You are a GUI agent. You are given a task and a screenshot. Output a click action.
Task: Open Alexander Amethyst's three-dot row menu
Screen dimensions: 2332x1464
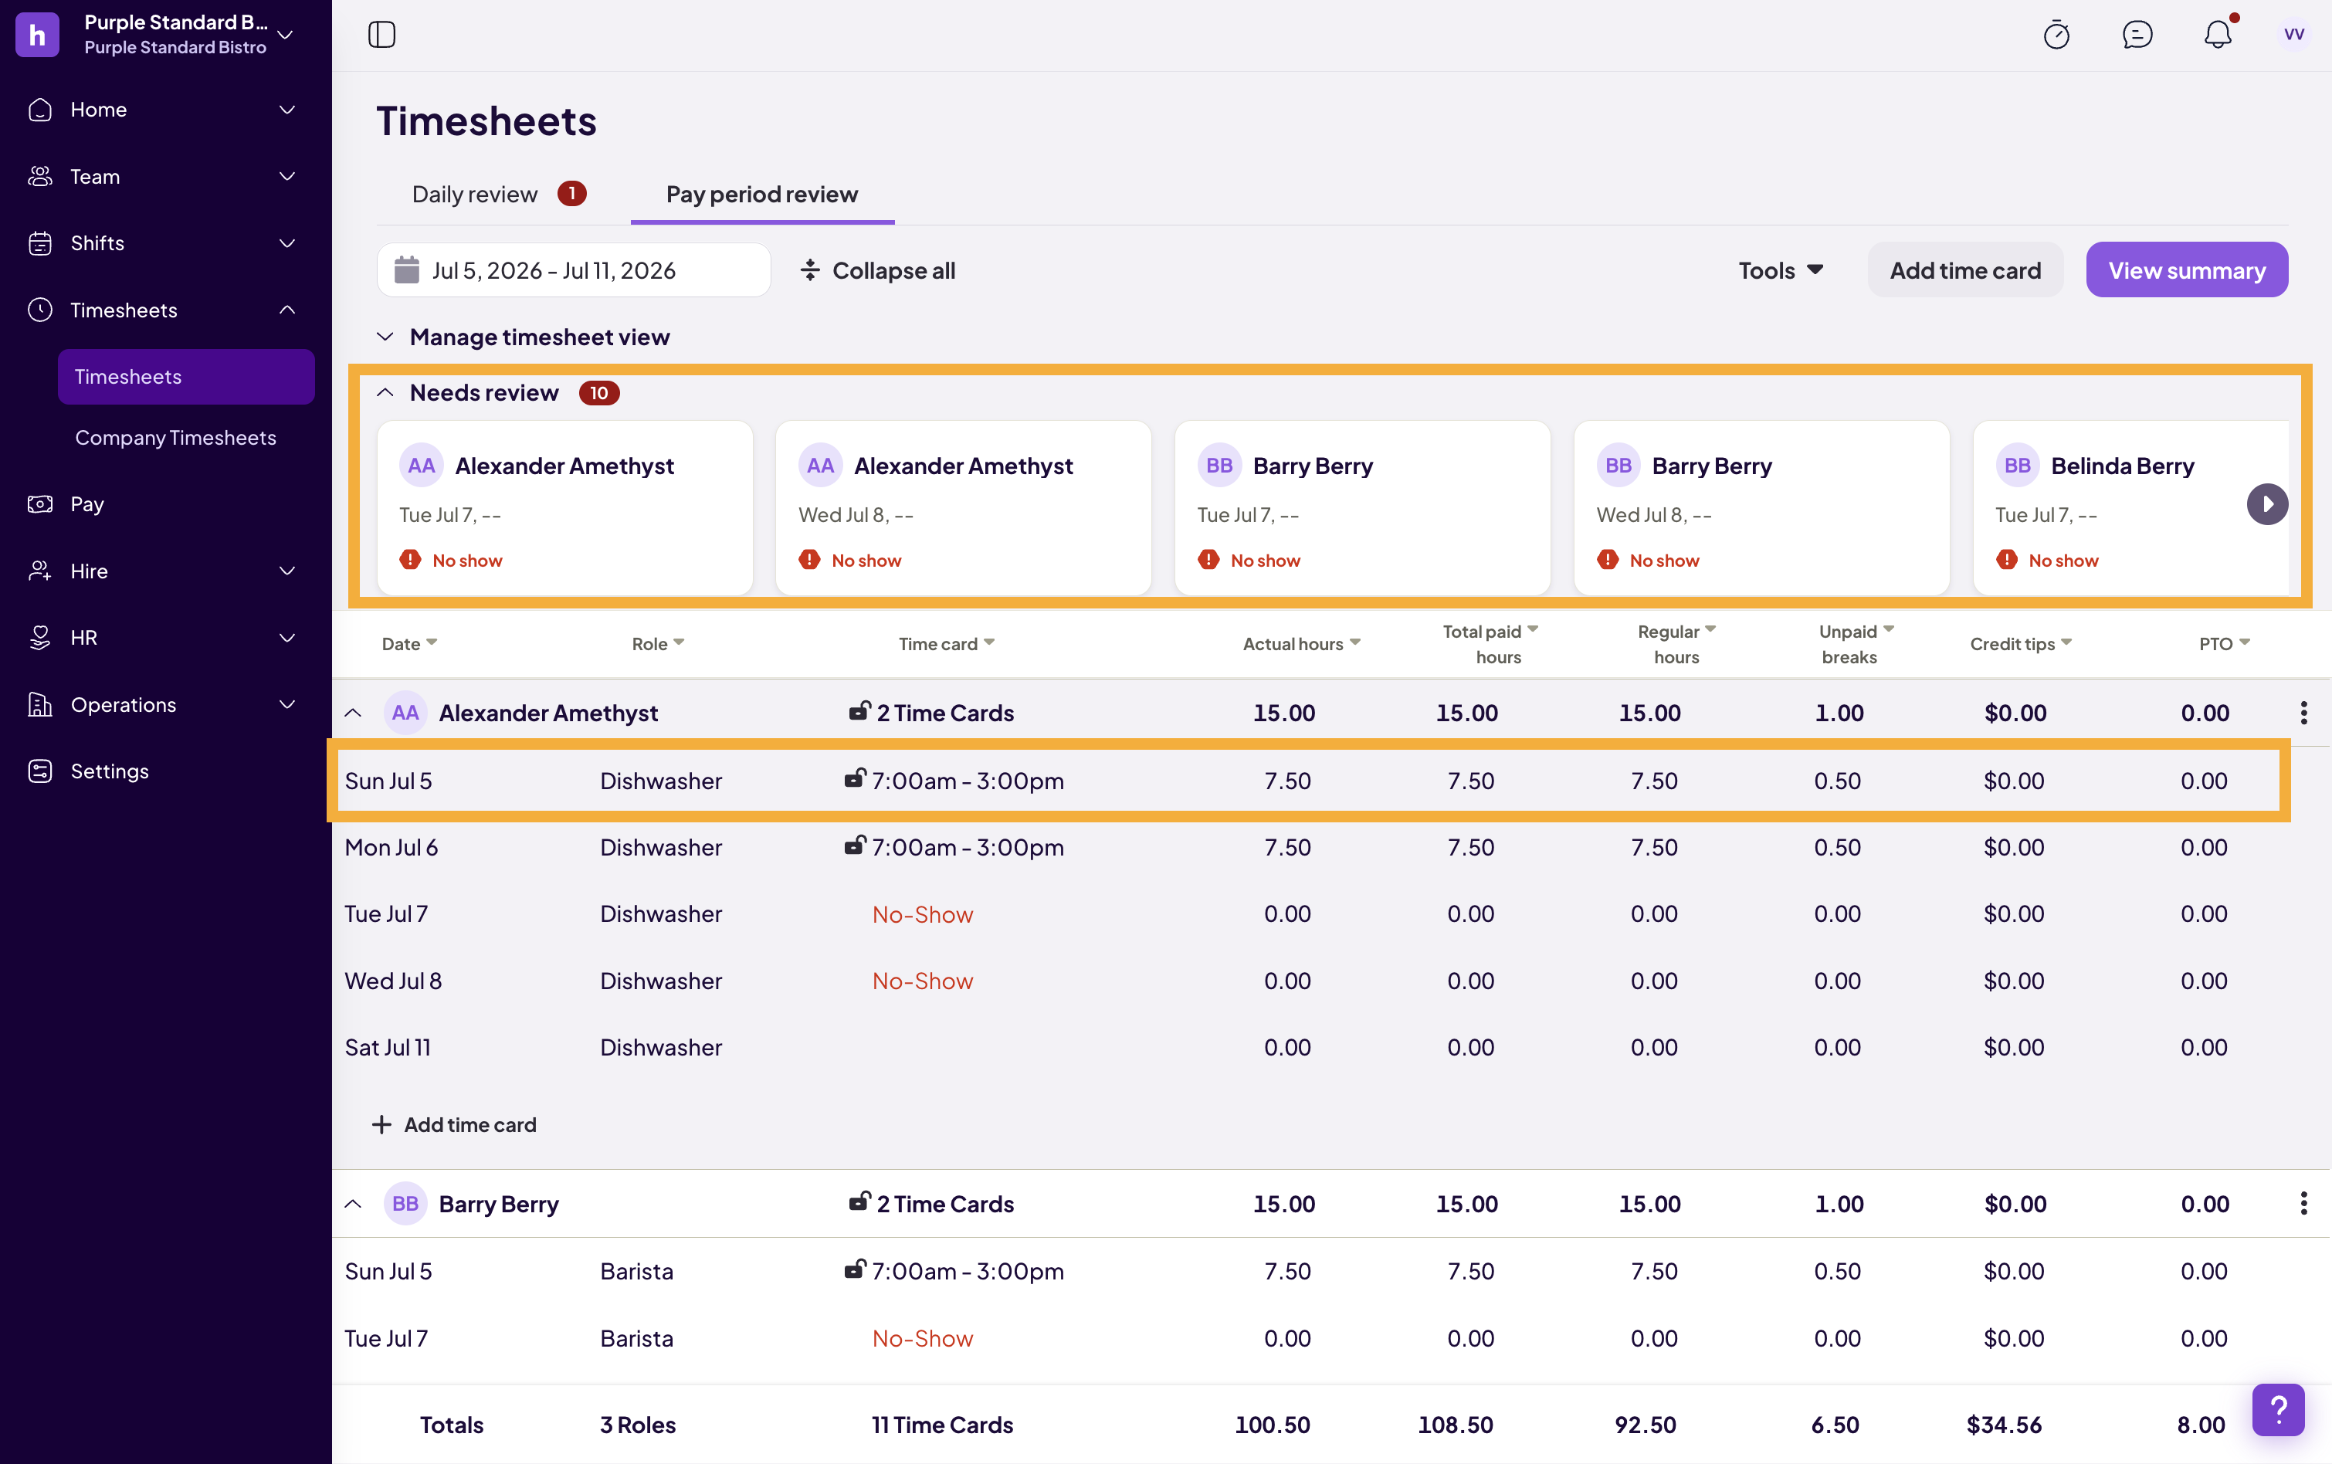pos(2304,713)
